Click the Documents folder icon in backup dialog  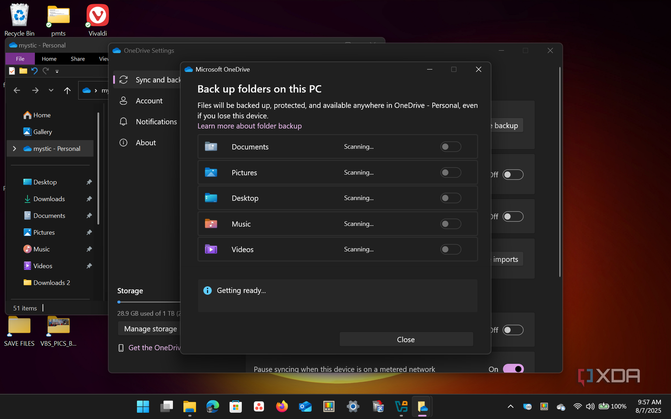(x=211, y=146)
